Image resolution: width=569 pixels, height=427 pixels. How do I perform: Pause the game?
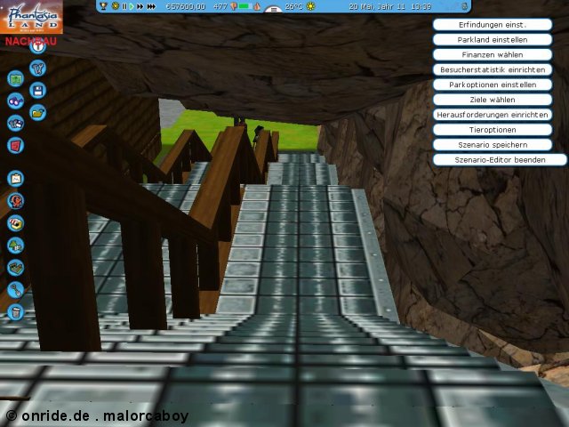(124, 6)
